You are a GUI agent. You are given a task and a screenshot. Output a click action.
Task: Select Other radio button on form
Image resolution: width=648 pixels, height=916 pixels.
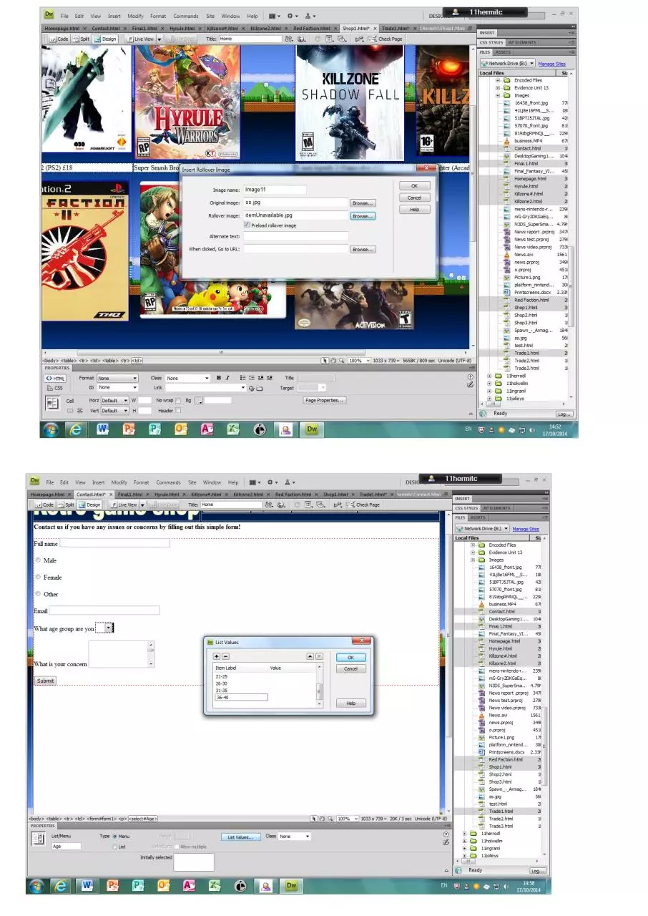[39, 594]
